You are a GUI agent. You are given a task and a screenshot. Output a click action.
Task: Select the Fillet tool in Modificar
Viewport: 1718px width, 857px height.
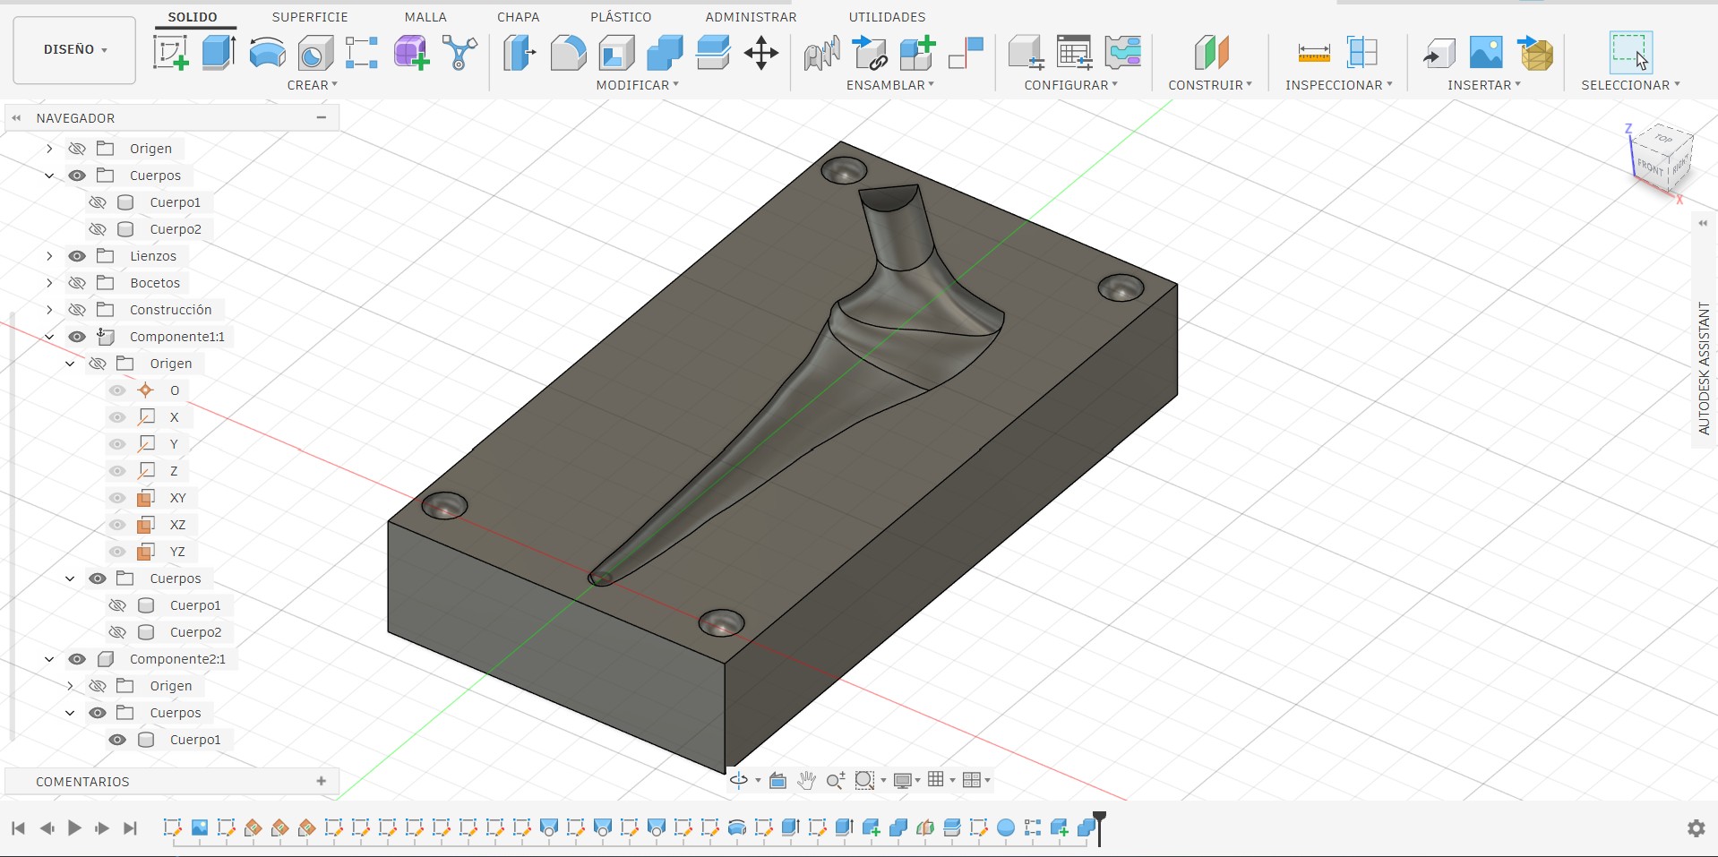tap(568, 53)
